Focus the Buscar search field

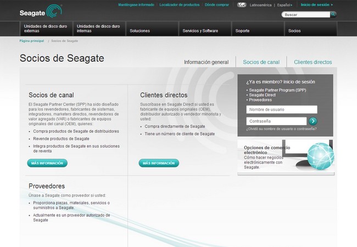pyautogui.click(x=306, y=15)
